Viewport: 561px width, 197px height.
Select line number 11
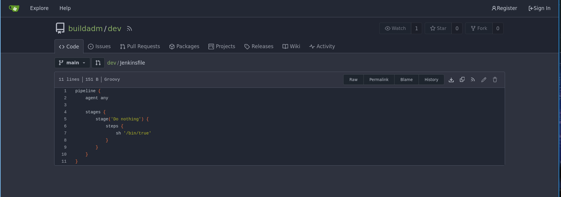[64, 161]
